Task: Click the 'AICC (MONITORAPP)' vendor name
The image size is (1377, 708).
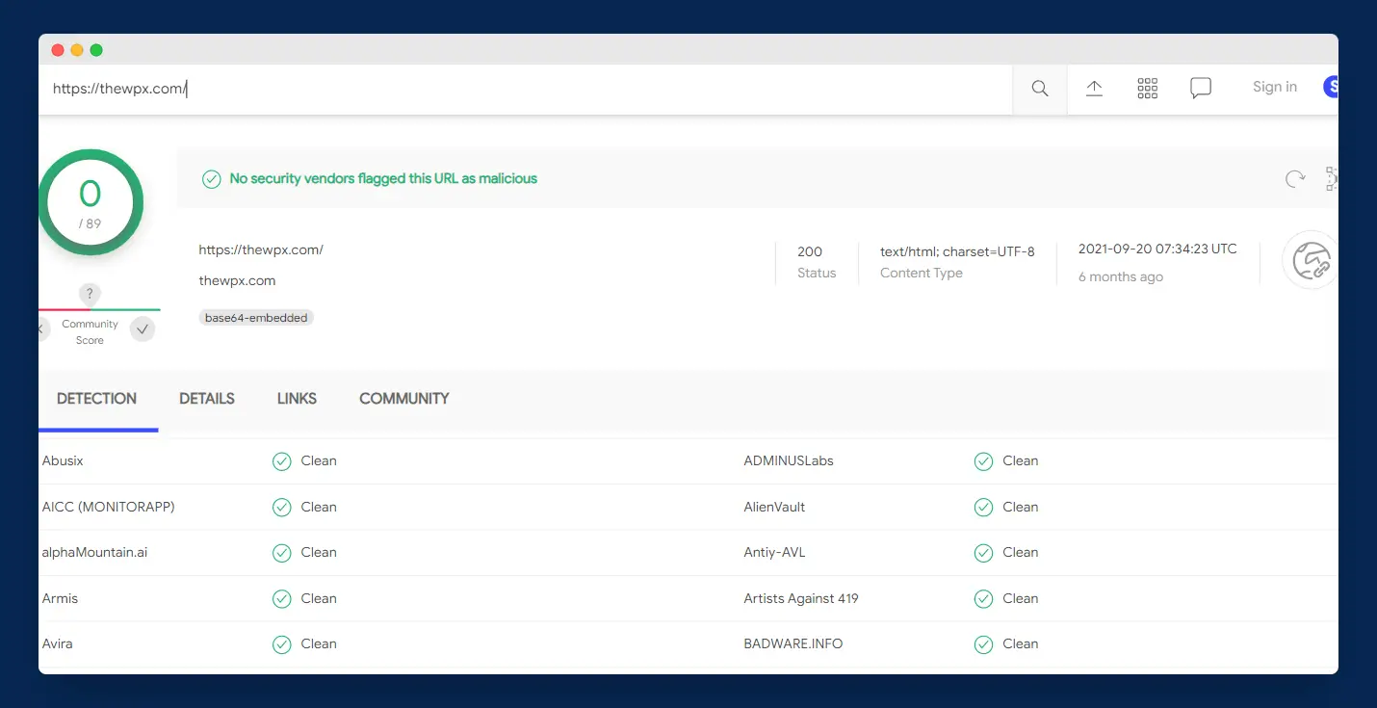Action: click(109, 508)
